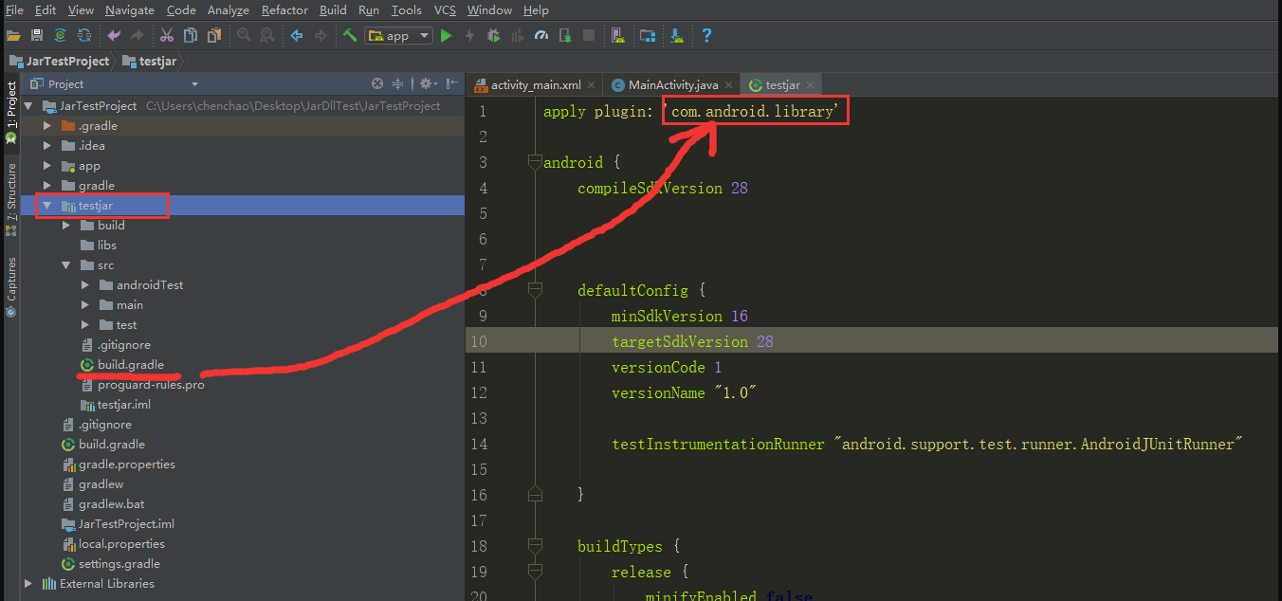Click the Attach debugger to Android process icon

(565, 36)
